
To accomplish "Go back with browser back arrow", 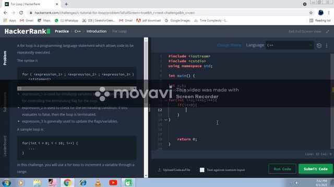I will 5,12.
